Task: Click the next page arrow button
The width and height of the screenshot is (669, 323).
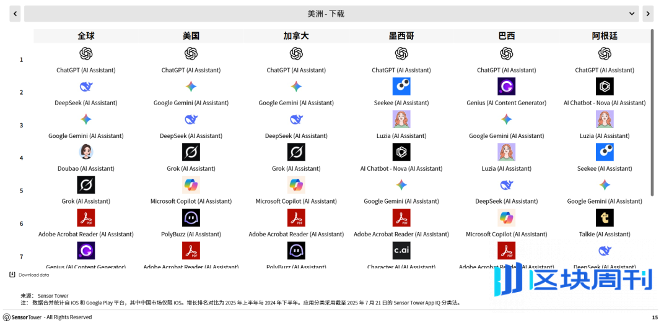Action: pyautogui.click(x=648, y=14)
